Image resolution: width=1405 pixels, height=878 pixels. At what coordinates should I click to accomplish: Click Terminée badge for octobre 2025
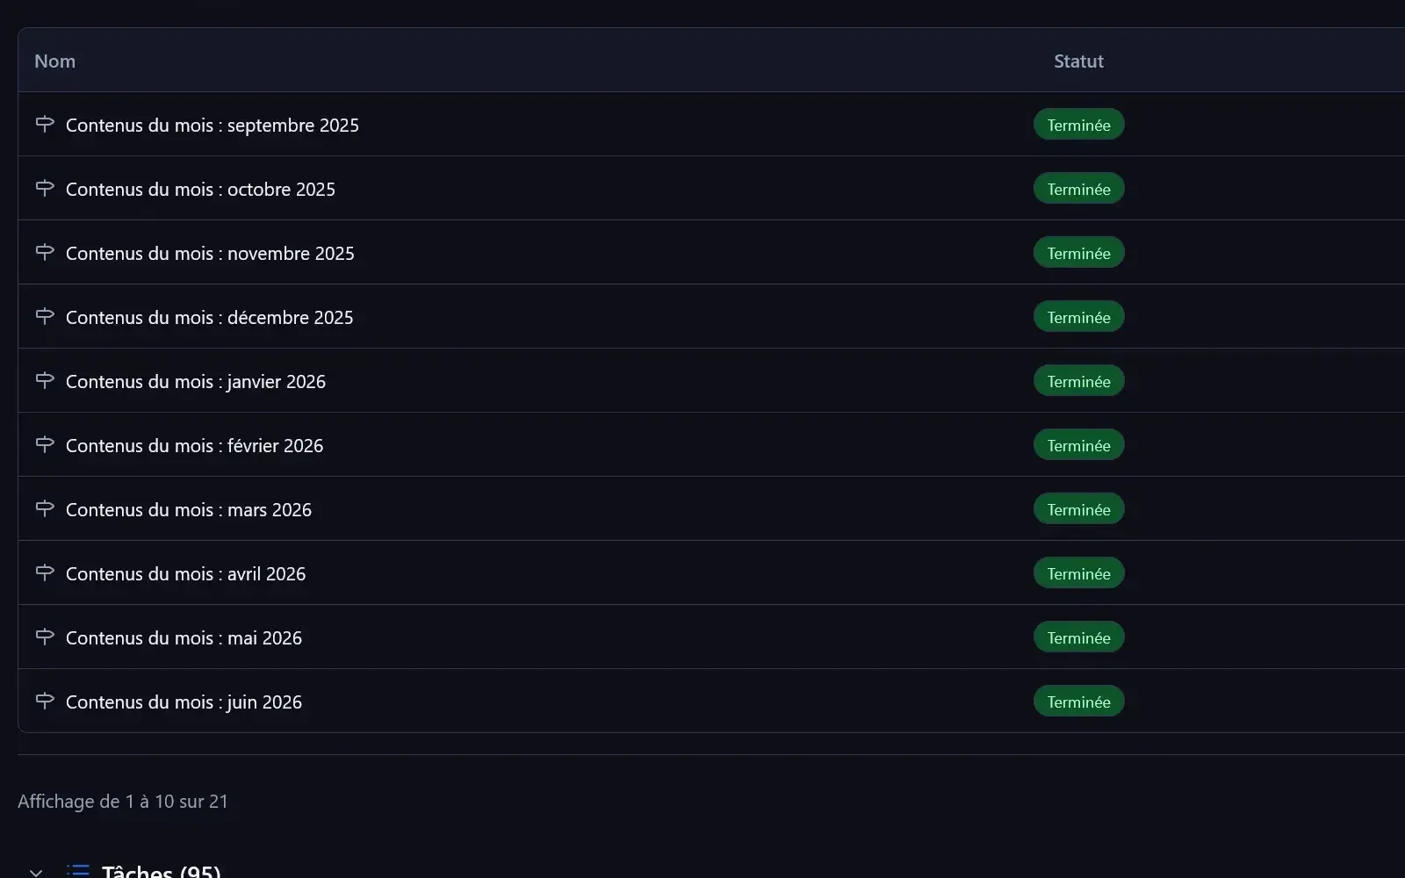click(1078, 189)
